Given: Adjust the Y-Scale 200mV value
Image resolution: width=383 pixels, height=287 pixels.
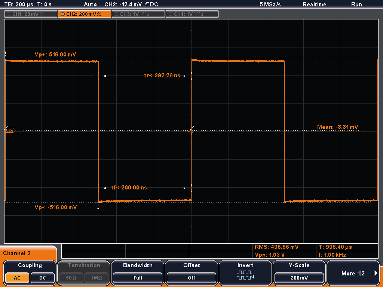Looking at the screenshot, I should [299, 278].
